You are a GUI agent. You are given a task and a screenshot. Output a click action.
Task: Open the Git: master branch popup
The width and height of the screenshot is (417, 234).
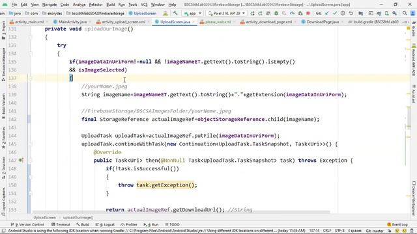coord(375,231)
